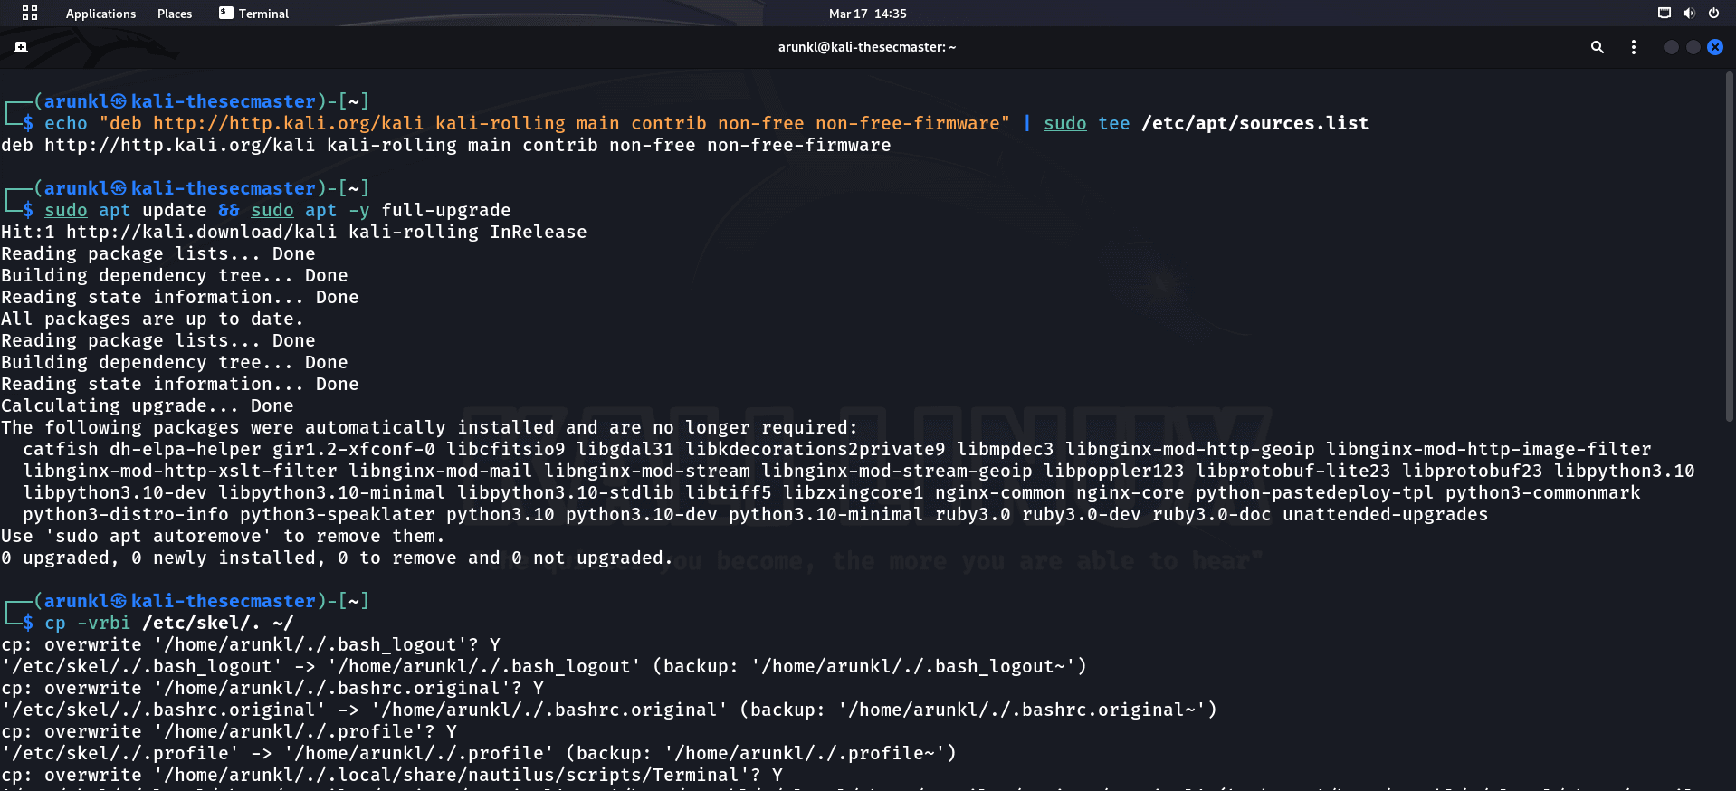Minimize the terminal window
This screenshot has height=791, width=1736.
[x=1671, y=47]
